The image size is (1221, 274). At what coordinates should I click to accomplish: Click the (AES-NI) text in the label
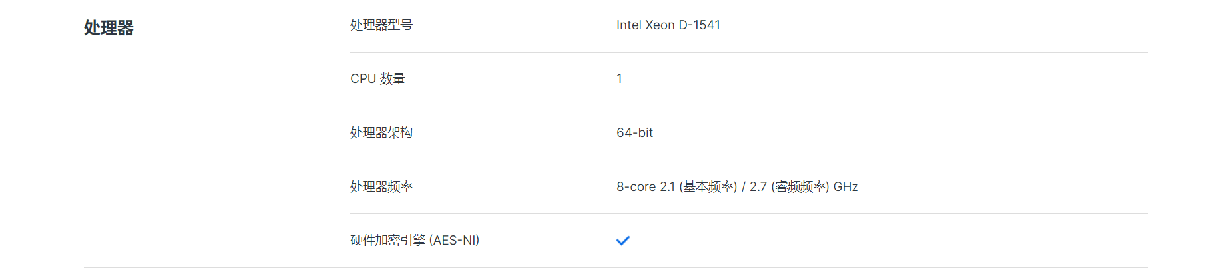click(x=454, y=241)
